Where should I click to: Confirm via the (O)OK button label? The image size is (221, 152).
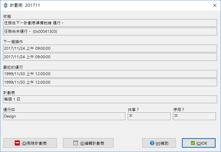tap(202, 143)
